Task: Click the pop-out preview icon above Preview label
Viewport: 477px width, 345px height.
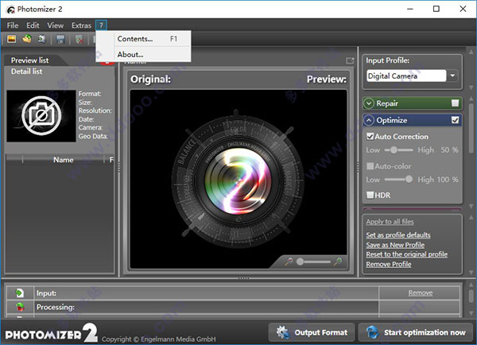Action: click(350, 61)
